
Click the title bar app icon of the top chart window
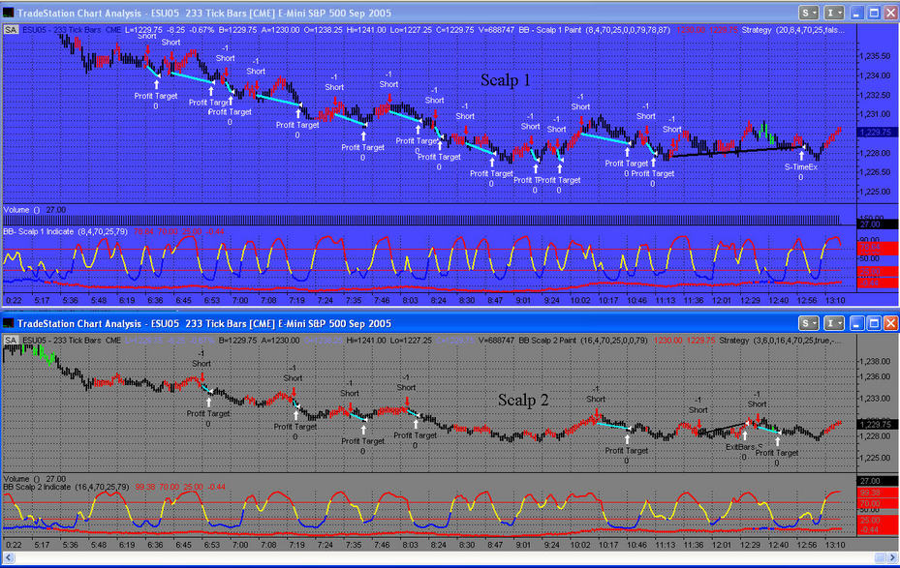pyautogui.click(x=8, y=13)
